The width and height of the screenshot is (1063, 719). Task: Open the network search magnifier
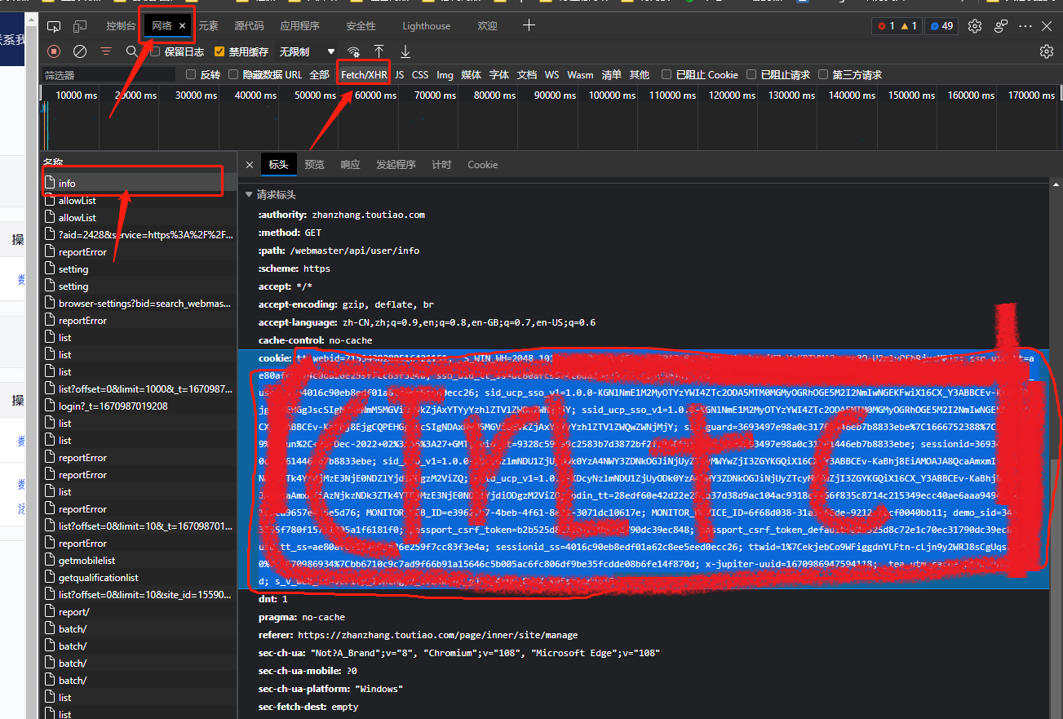click(131, 51)
